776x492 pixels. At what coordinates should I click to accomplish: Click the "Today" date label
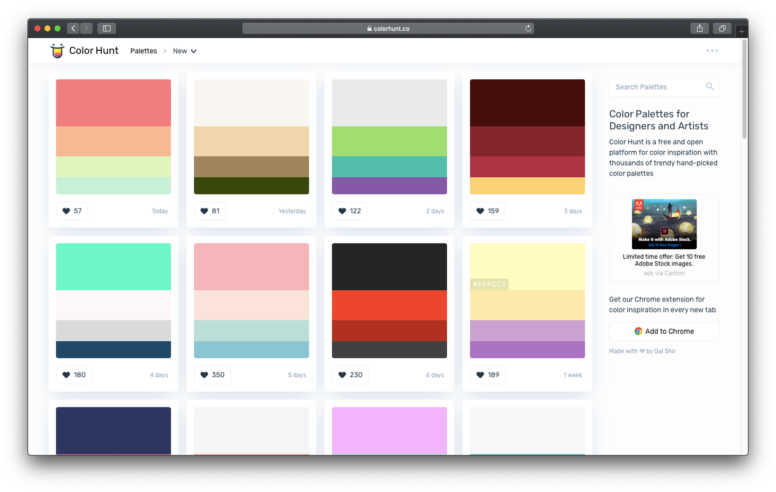click(x=160, y=211)
